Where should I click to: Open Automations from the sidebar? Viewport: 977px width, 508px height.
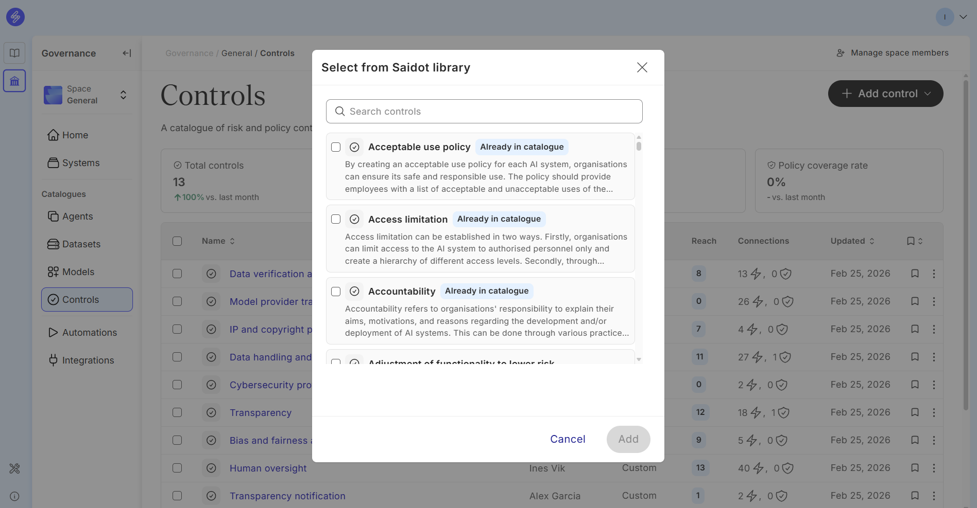point(89,333)
